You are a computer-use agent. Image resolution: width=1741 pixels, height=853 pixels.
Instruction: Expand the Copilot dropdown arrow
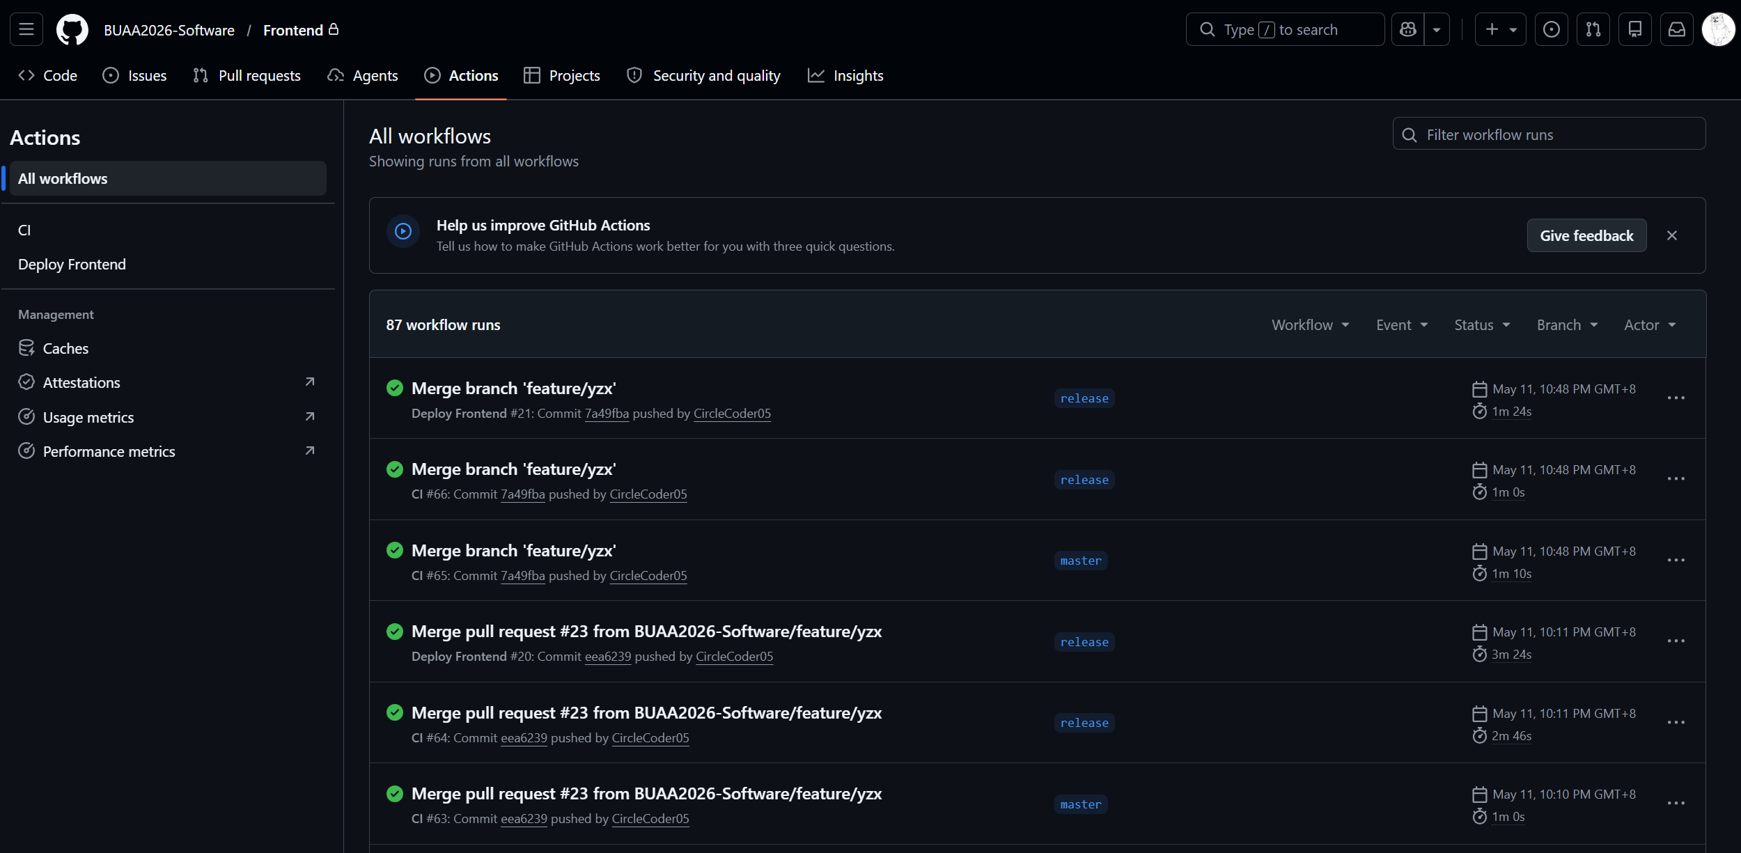(x=1437, y=29)
